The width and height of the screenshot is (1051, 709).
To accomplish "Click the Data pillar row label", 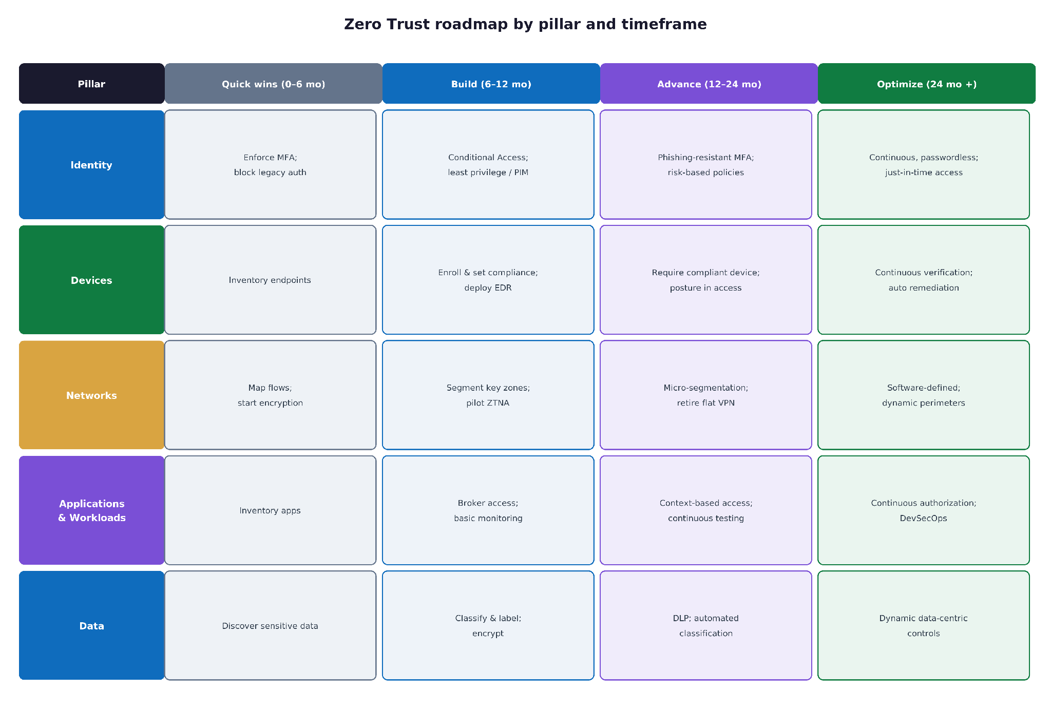I will tap(91, 626).
